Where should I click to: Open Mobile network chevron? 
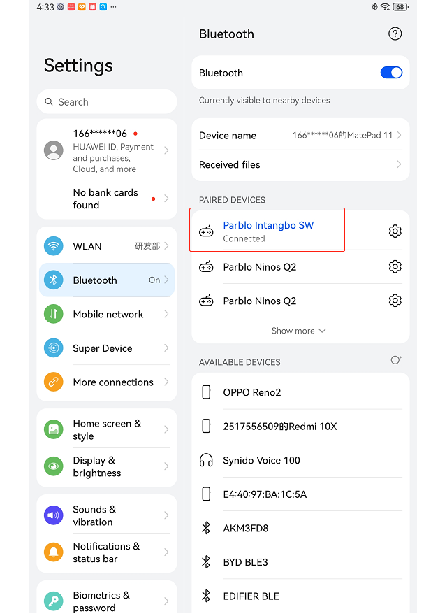coord(166,314)
